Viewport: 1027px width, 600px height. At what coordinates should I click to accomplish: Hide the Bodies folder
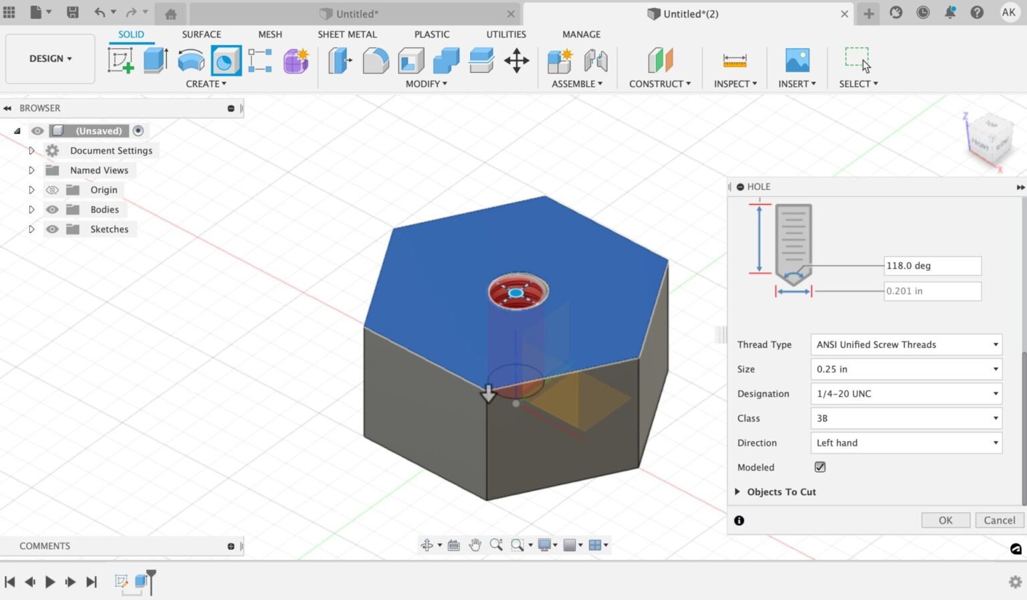pos(52,209)
